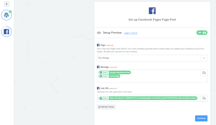Click the 'Setup Preview' label text
Image resolution: width=216 pixels, height=125 pixels.
pyautogui.click(x=112, y=33)
